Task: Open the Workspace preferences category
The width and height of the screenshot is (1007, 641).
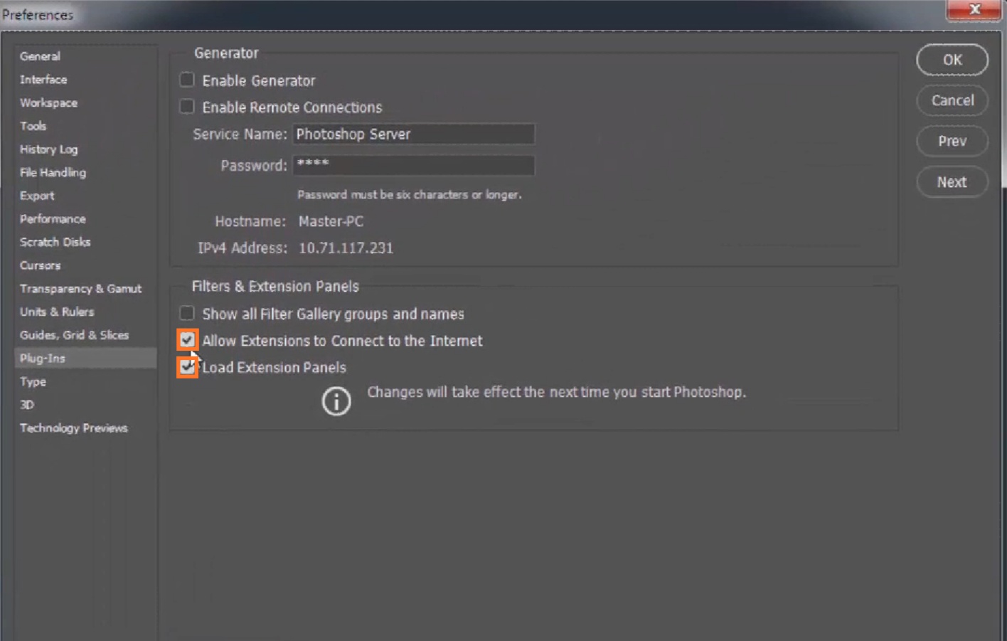Action: 48,102
